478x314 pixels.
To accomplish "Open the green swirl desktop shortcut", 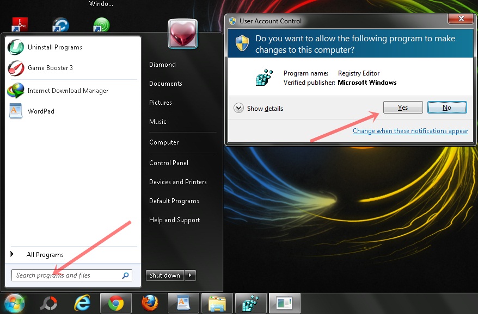I will [x=101, y=25].
